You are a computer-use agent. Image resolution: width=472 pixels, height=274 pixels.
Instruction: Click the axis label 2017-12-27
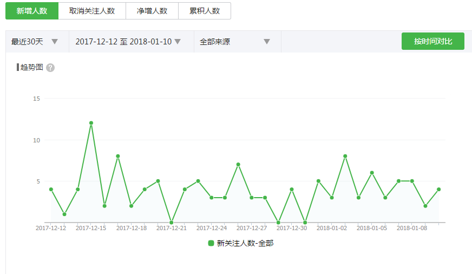251,228
